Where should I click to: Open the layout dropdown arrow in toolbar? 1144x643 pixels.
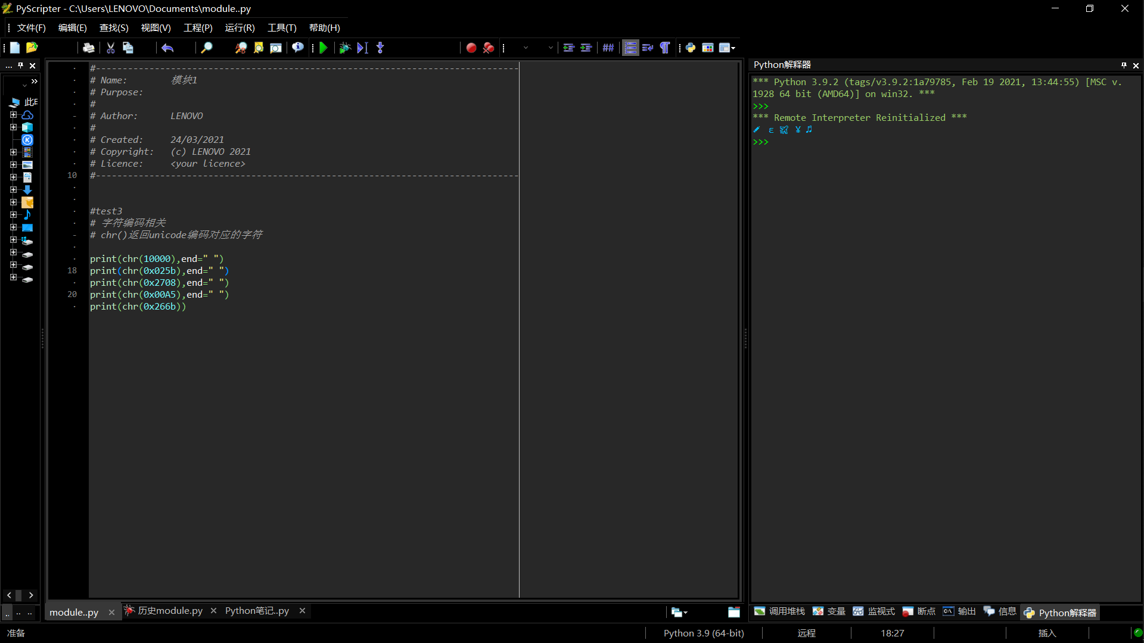[x=733, y=48]
